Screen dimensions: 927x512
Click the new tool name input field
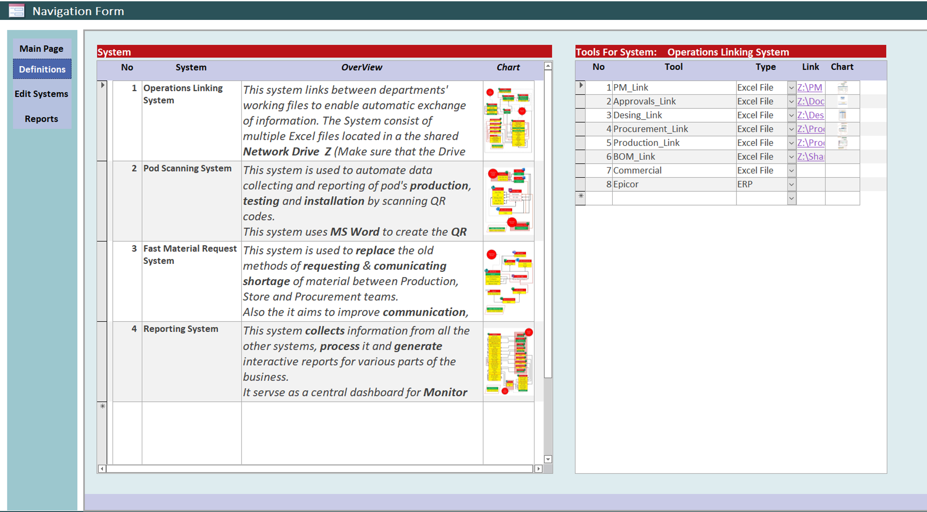(673, 198)
